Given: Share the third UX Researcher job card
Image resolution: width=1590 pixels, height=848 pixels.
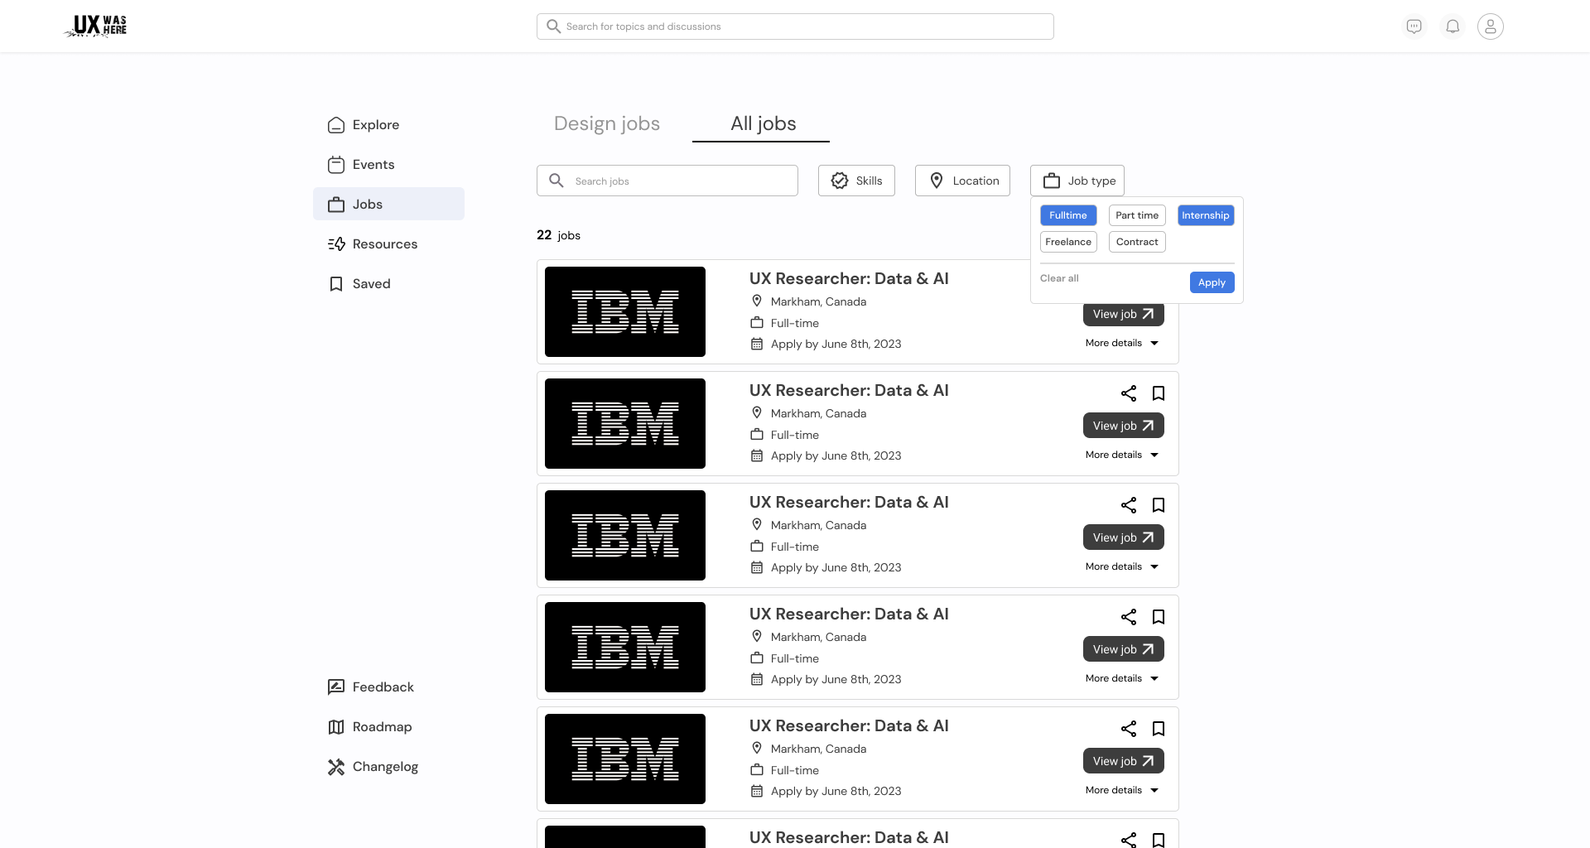Looking at the screenshot, I should pyautogui.click(x=1129, y=505).
